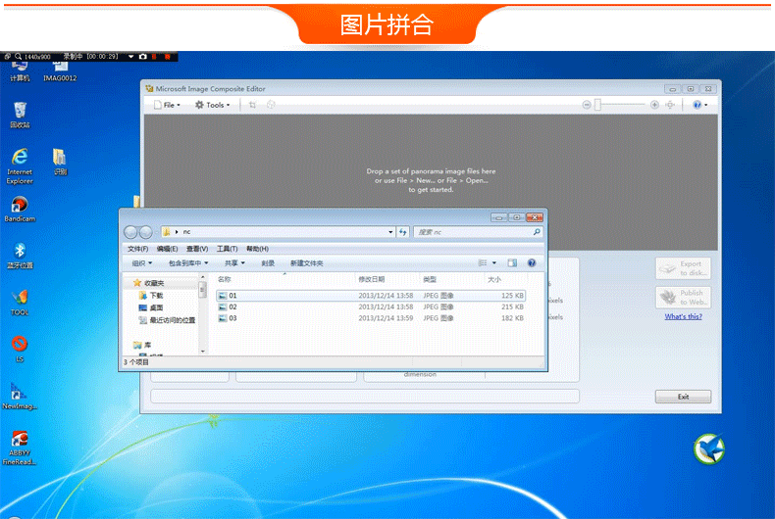775x519 pixels.
Task: Click the 计算机 desktop icon
Action: 20,71
